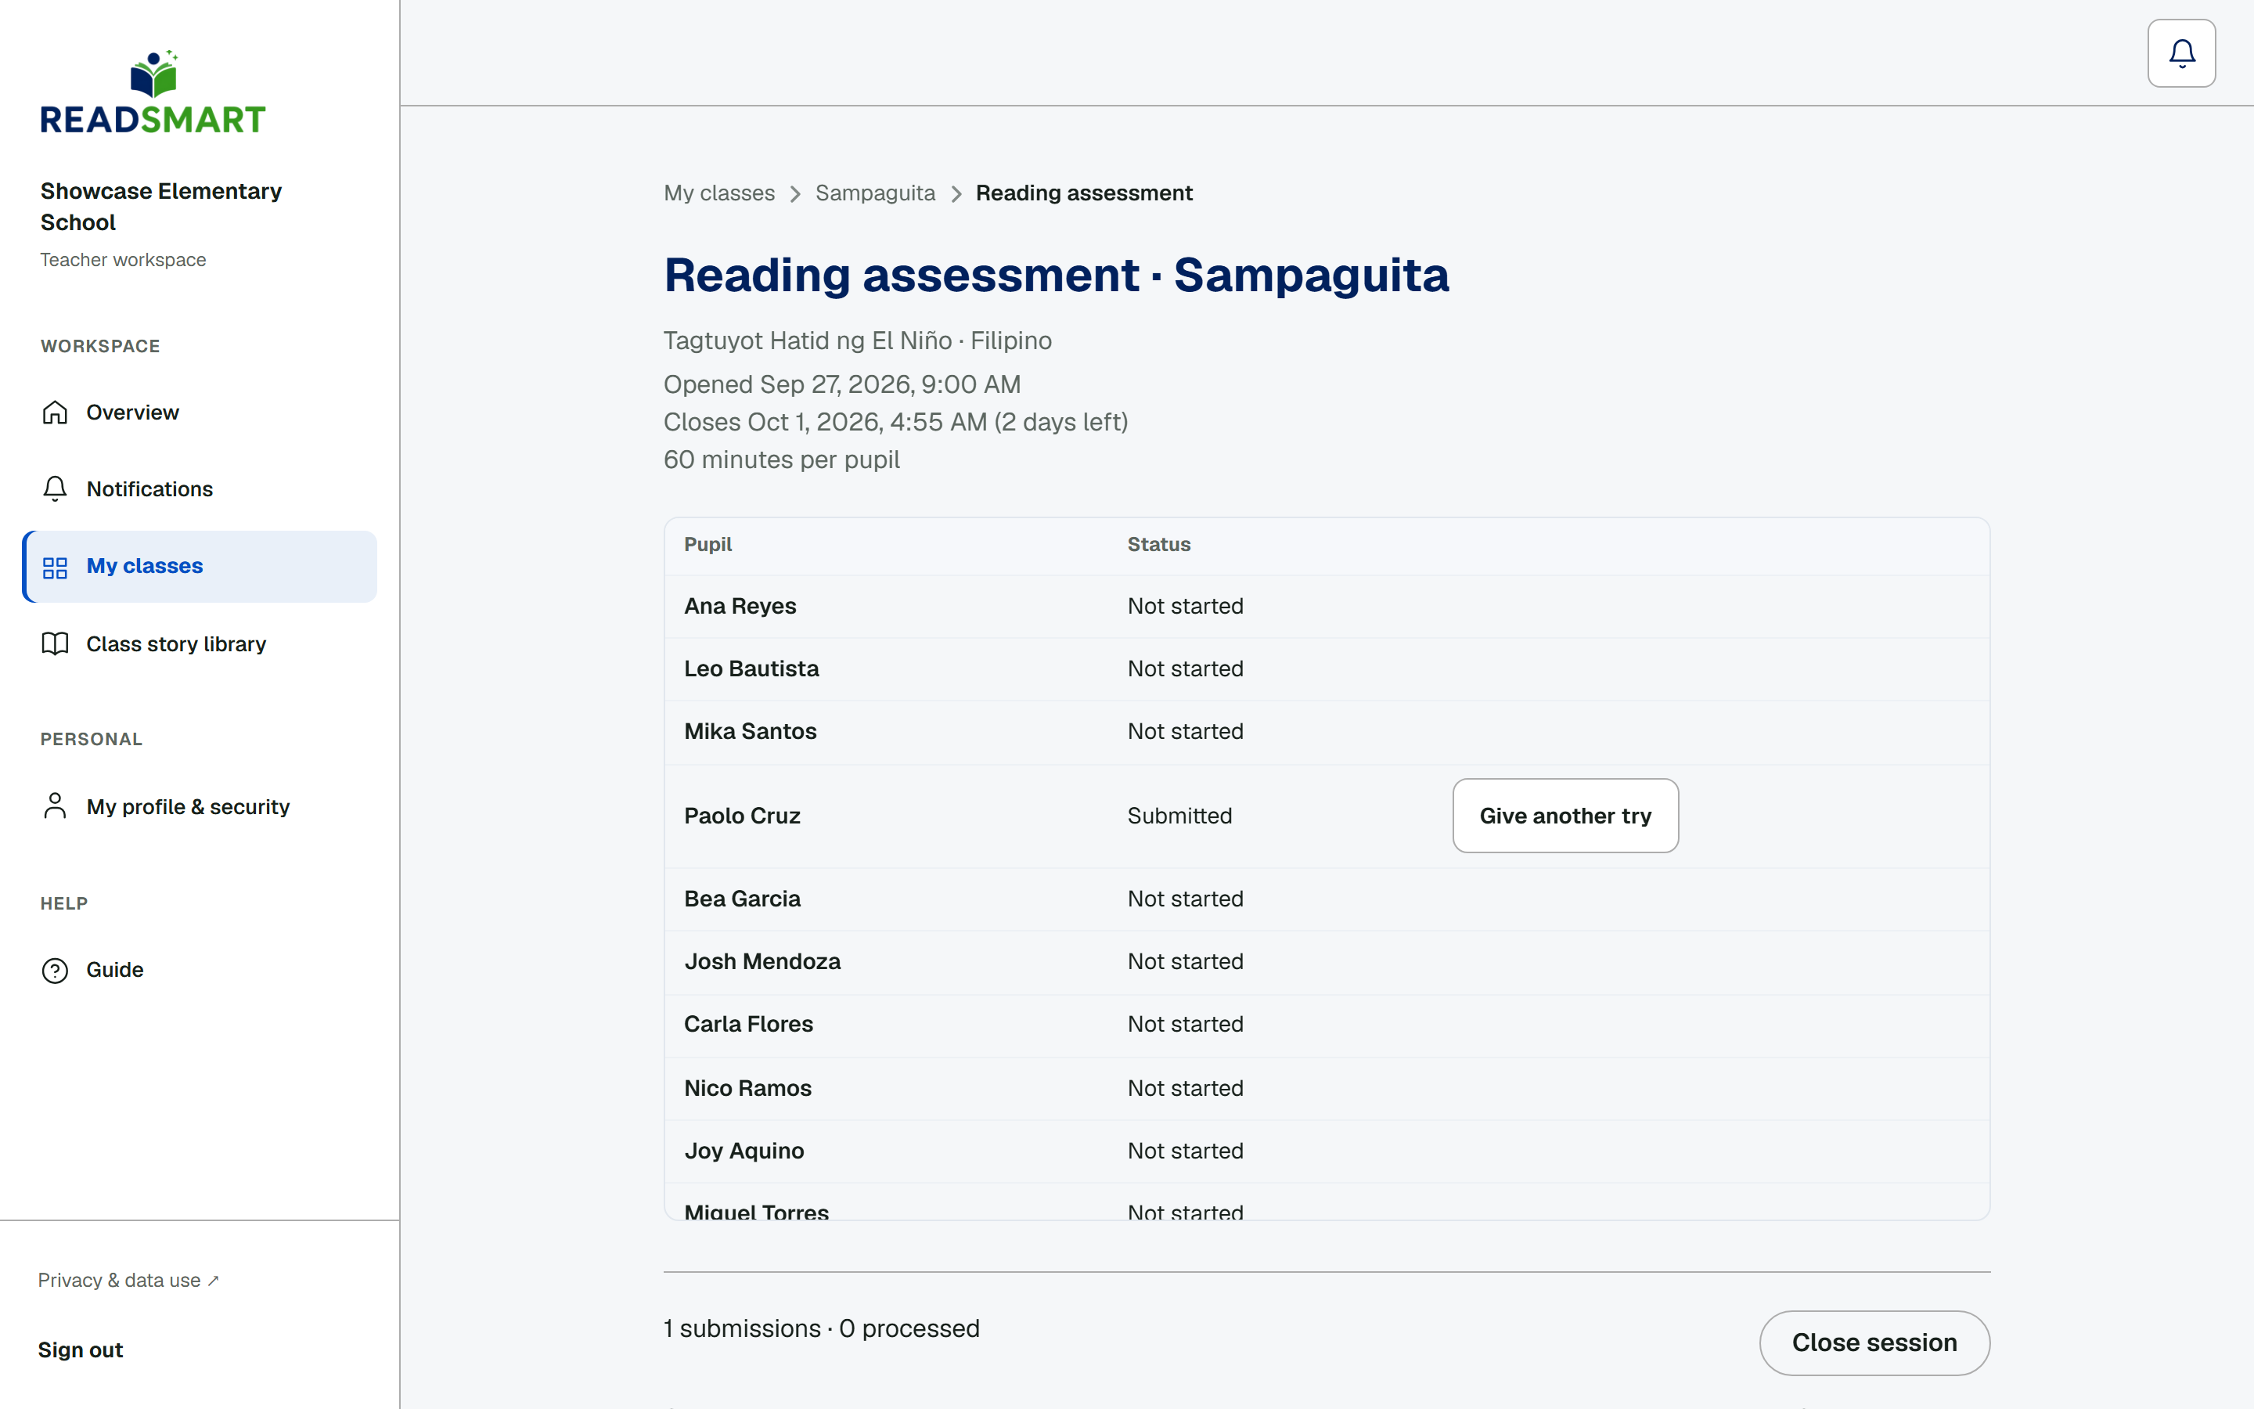Click the Class story library book icon
Image resolution: width=2254 pixels, height=1409 pixels.
[x=55, y=644]
